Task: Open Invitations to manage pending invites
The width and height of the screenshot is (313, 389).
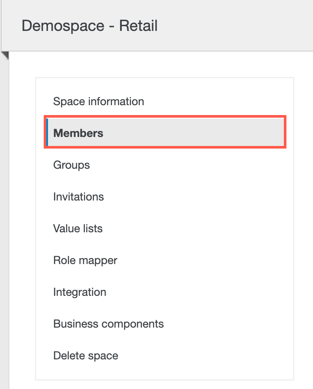Action: 78,197
